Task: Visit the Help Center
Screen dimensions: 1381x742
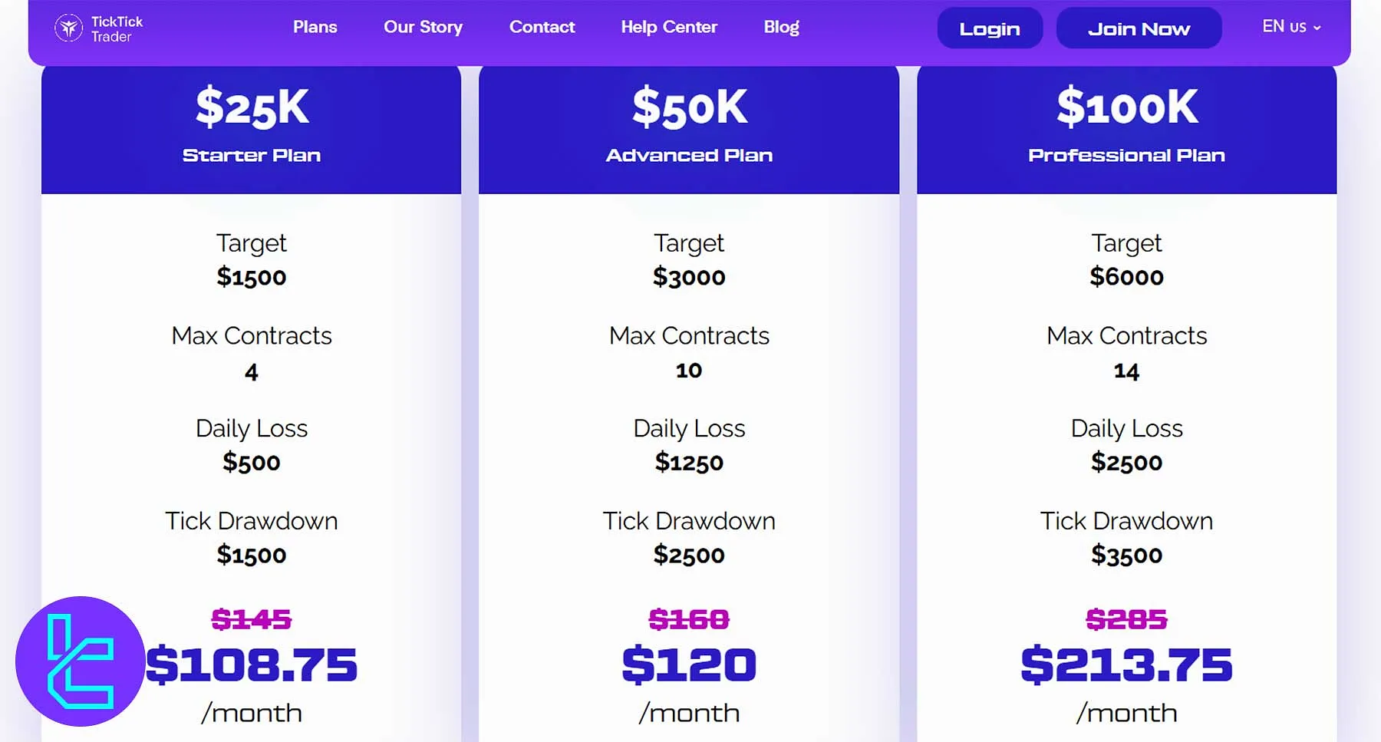Action: [668, 26]
